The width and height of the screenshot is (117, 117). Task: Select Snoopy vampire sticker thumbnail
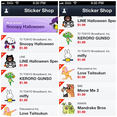click(10, 44)
